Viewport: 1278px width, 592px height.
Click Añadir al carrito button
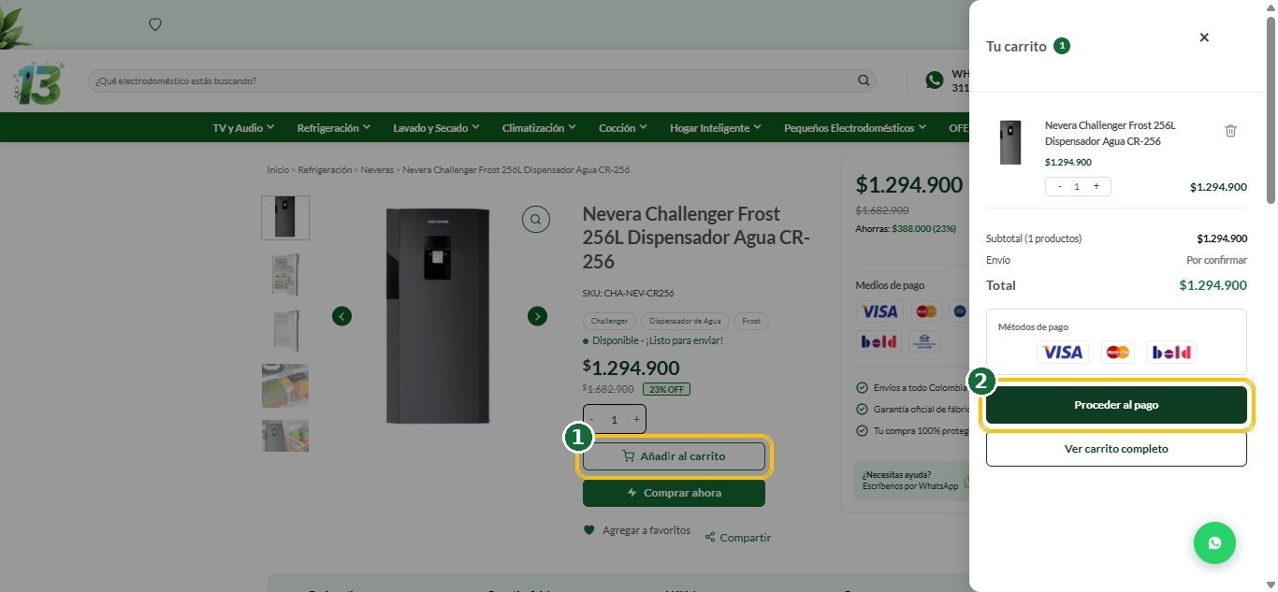click(674, 456)
